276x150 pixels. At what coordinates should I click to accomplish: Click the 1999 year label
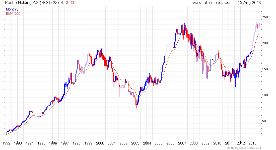(x=88, y=143)
